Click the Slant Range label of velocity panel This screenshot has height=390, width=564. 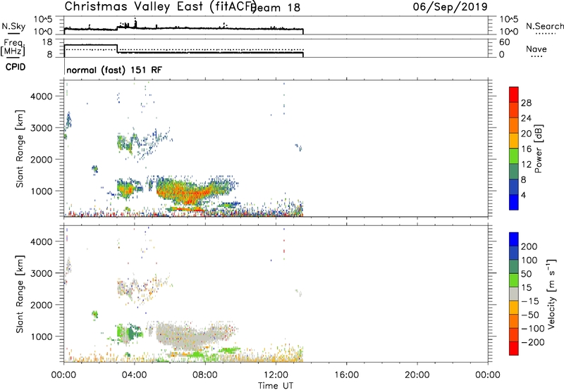point(20,294)
